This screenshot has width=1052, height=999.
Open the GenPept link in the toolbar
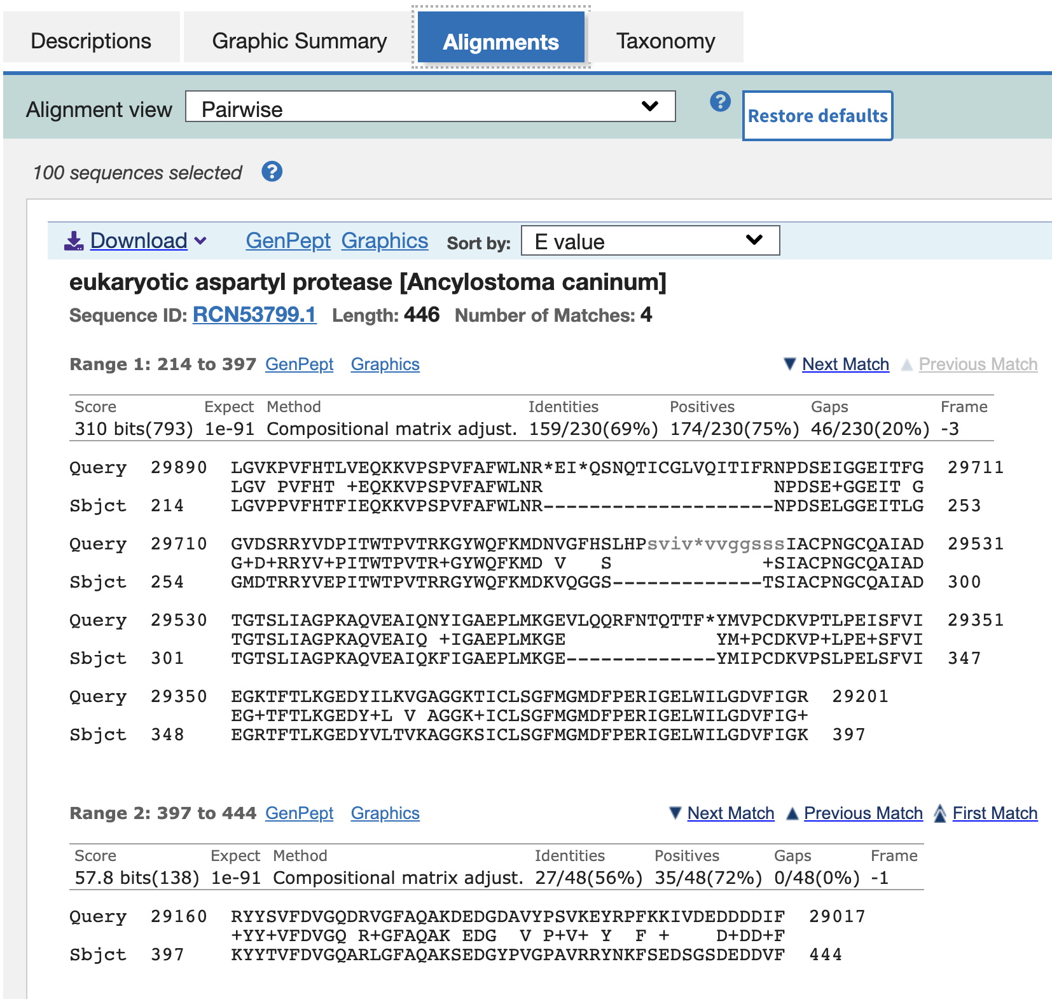(288, 241)
